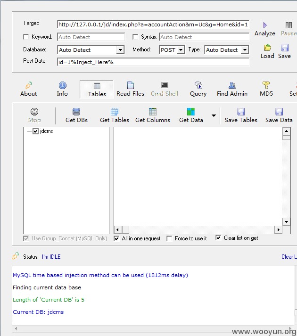The width and height of the screenshot is (297, 336).
Task: Open the Method POST dropdown
Action: (181, 50)
